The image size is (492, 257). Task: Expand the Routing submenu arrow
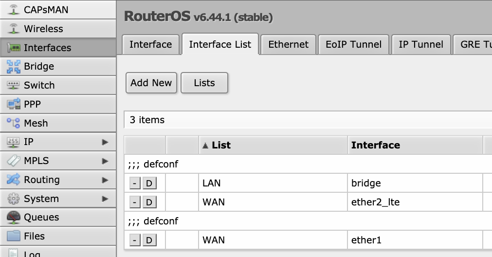pos(105,180)
